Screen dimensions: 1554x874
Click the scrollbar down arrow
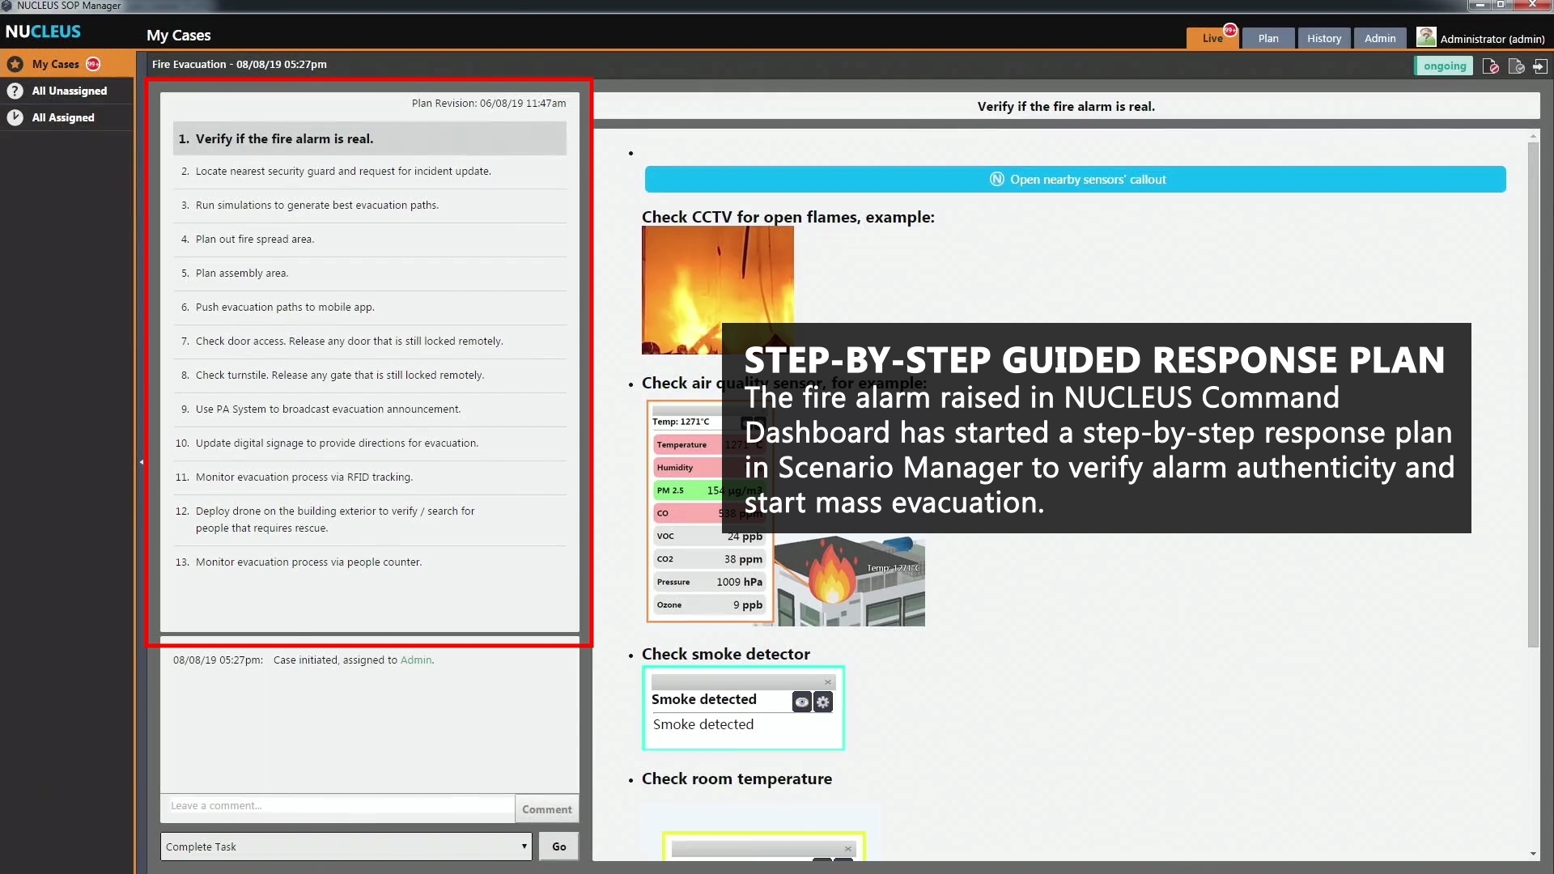(x=1533, y=854)
